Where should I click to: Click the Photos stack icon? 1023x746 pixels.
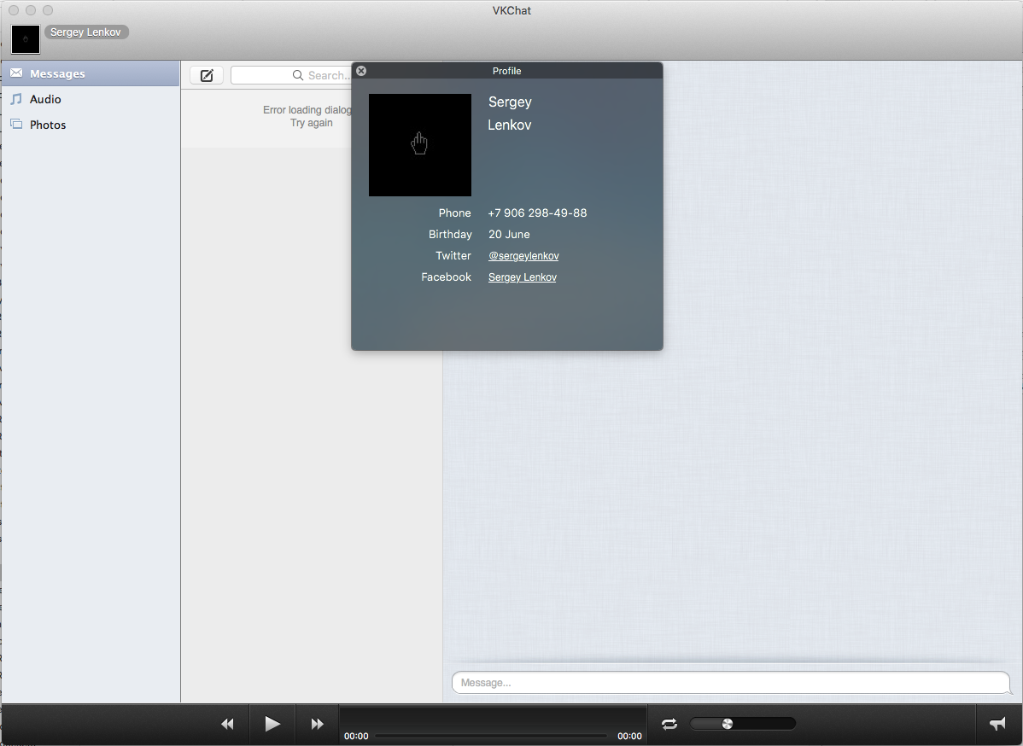(x=16, y=124)
